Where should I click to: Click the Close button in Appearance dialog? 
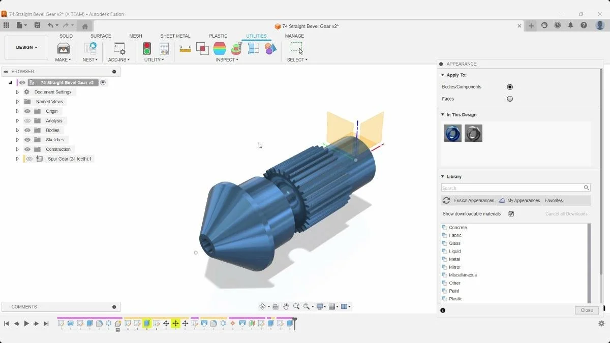click(x=587, y=310)
